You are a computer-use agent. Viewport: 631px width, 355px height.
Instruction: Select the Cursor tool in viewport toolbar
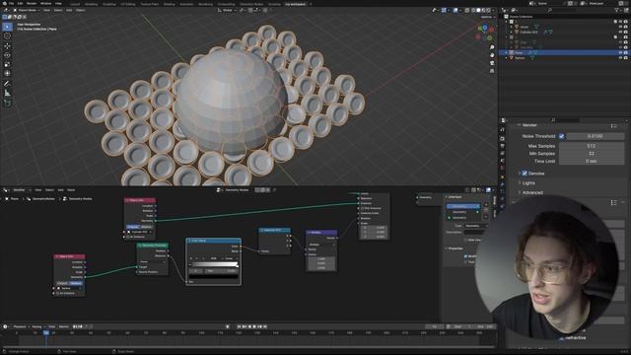coord(7,35)
